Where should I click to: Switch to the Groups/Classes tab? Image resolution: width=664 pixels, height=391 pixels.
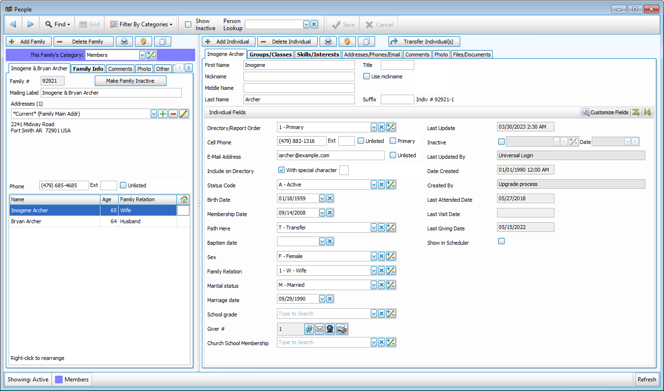(270, 54)
